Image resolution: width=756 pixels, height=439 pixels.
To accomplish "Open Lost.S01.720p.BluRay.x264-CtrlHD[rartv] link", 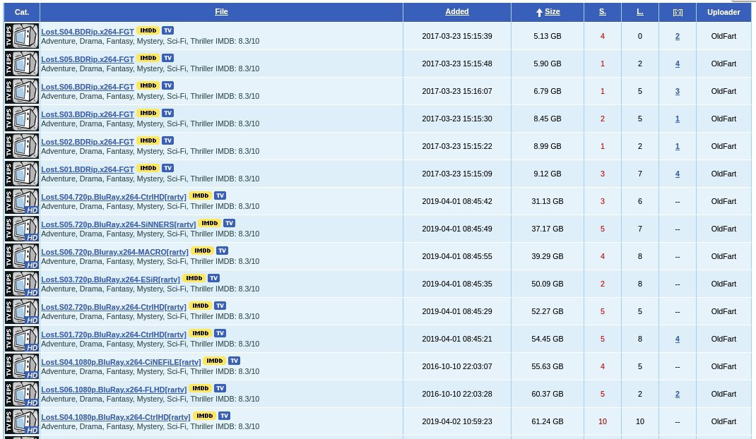I will [x=113, y=334].
